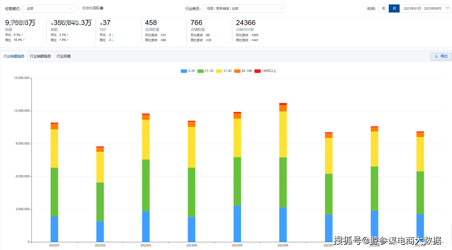Image resolution: width=452 pixels, height=250 pixels.
Task: Switch to the 行业销量趋势 tab
Action: click(x=14, y=56)
